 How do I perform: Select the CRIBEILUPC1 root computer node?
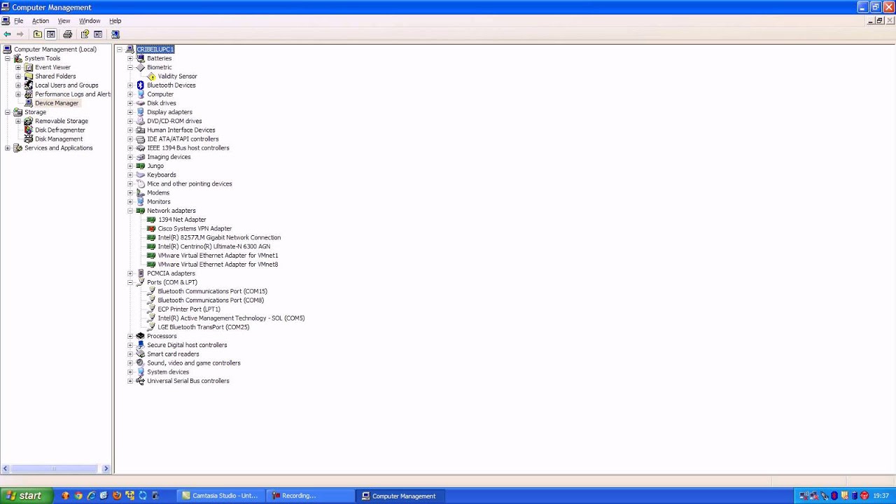[155, 50]
